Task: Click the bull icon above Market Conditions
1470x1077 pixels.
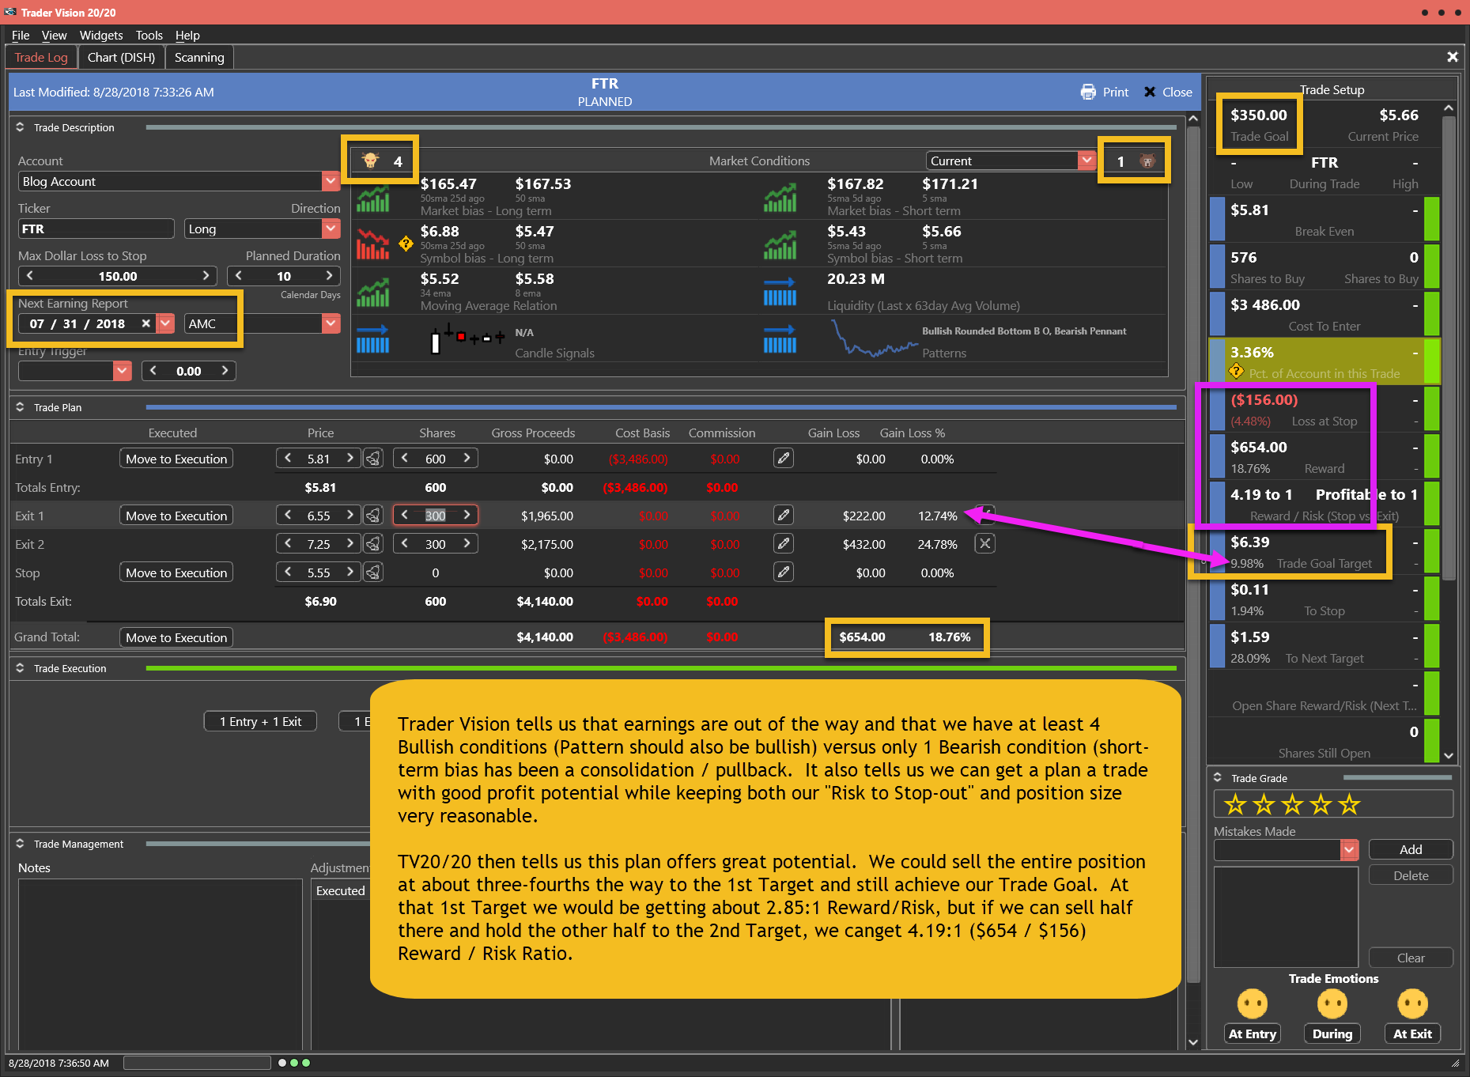Action: click(370, 161)
